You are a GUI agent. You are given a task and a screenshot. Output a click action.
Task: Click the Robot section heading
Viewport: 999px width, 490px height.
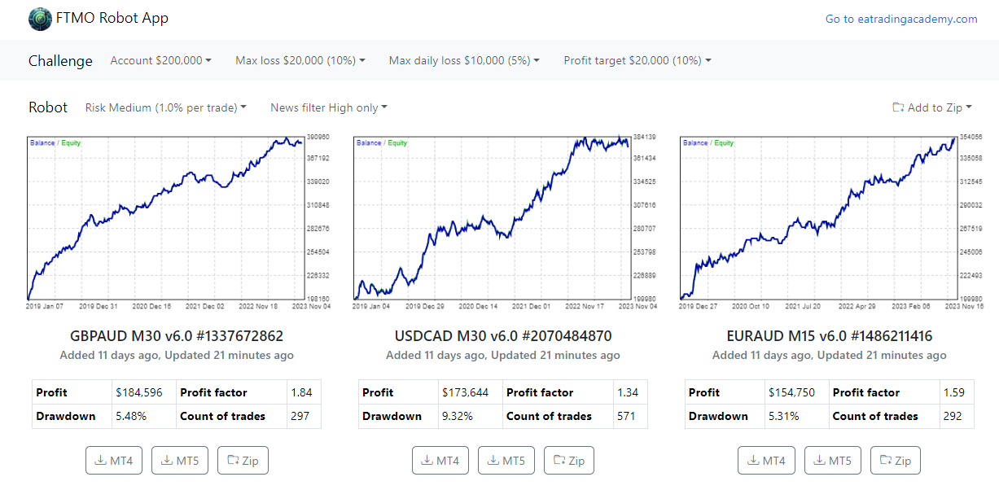coord(48,107)
